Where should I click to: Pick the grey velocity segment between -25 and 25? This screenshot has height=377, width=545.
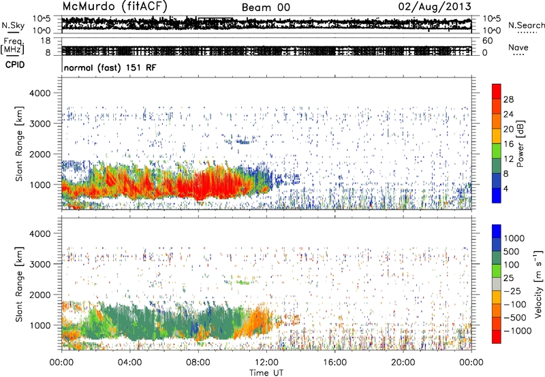[497, 284]
